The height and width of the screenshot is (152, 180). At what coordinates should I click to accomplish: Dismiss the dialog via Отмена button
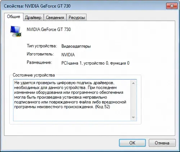(x=162, y=143)
